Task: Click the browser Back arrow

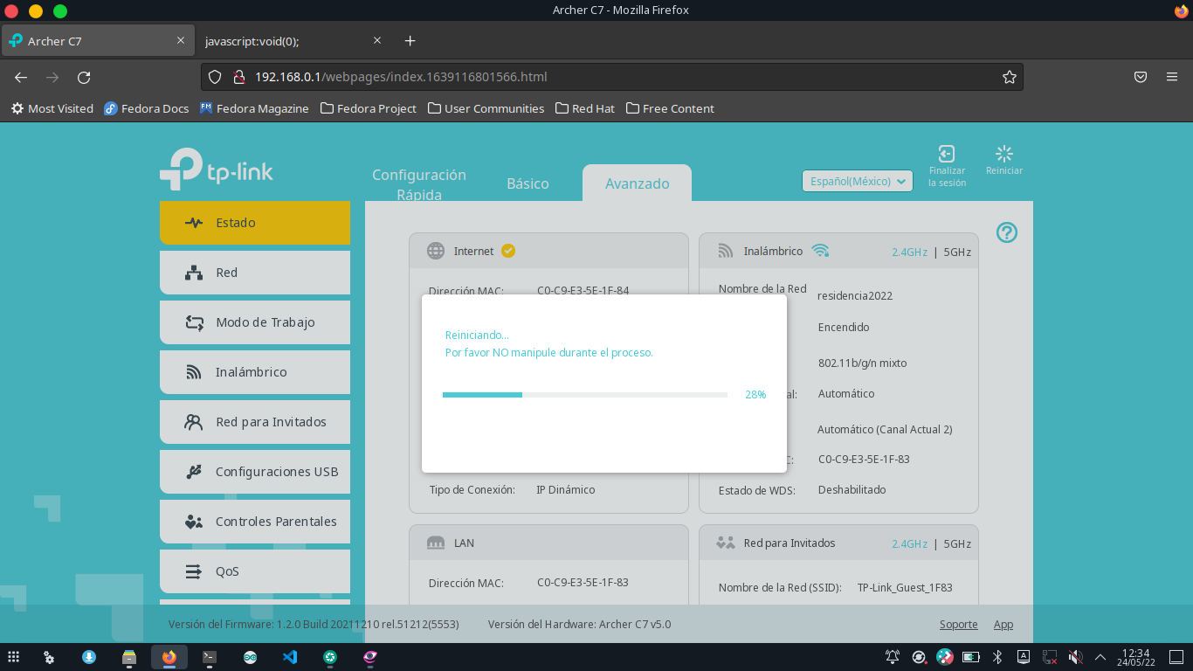Action: pyautogui.click(x=21, y=77)
